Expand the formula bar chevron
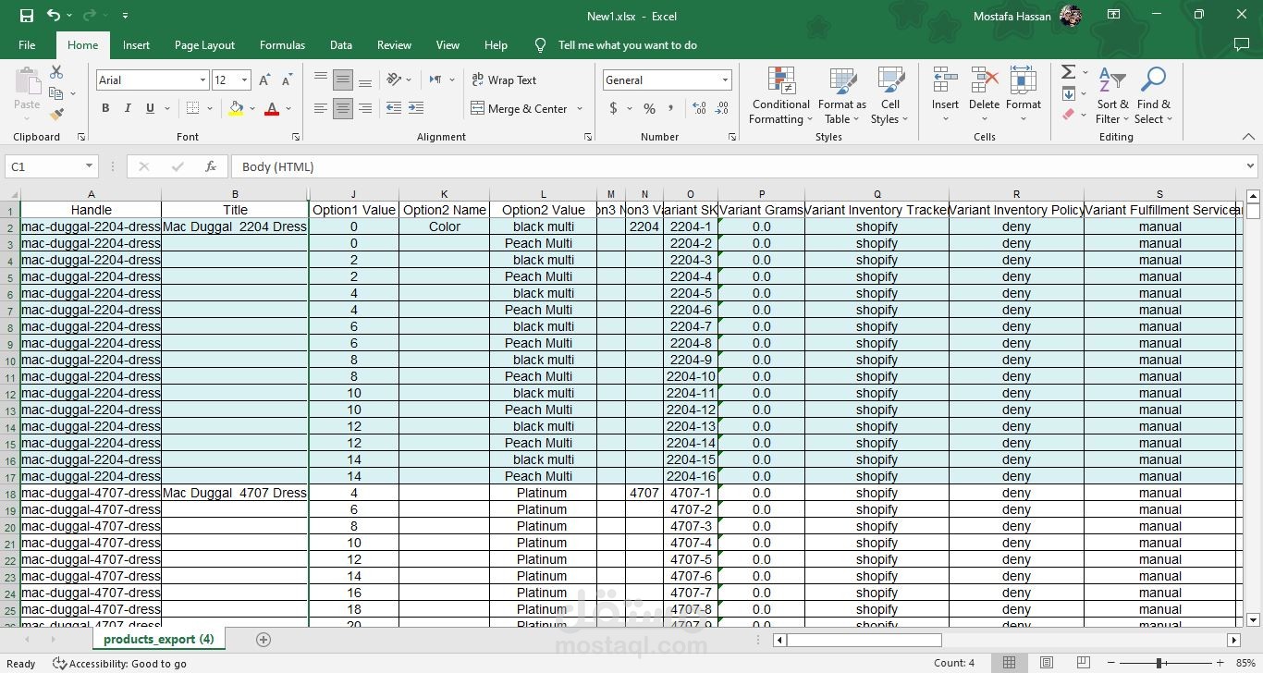Screen dimensions: 1263x673 (1250, 166)
